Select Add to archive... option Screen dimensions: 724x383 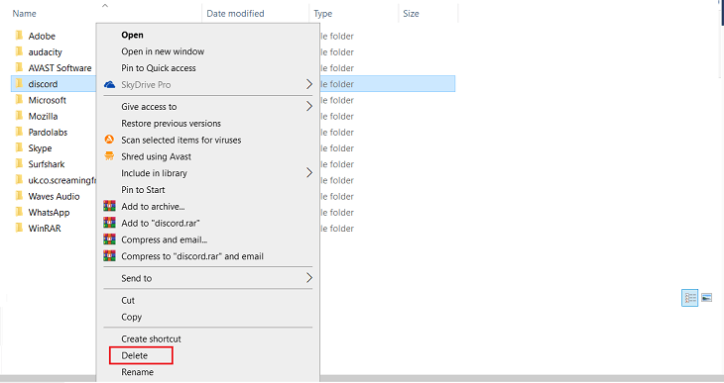(x=153, y=207)
